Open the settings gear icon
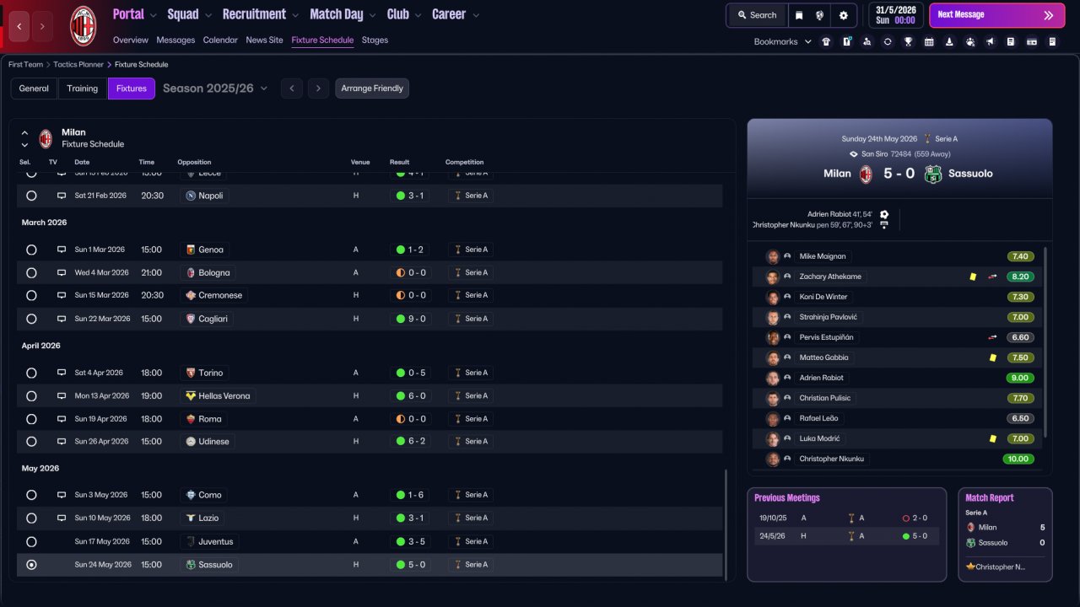This screenshot has height=607, width=1080. tap(844, 15)
